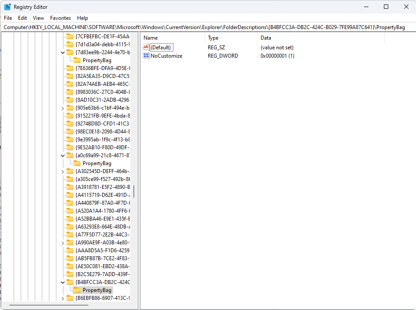Viewport: 416px width, 310px height.
Task: Open the Help menu
Action: click(x=82, y=18)
